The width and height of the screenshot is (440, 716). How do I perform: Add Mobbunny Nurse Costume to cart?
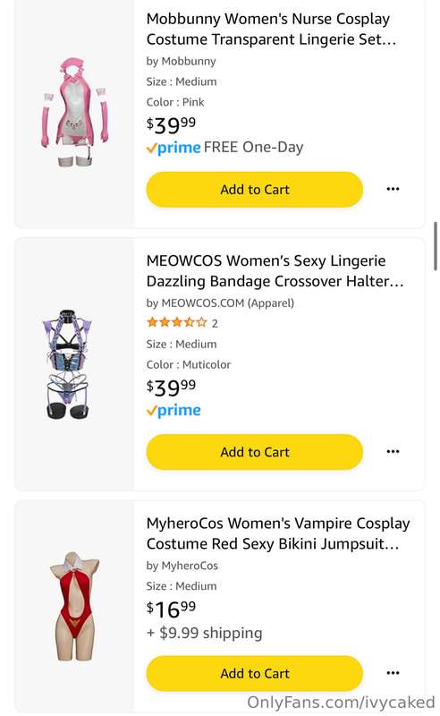(254, 190)
